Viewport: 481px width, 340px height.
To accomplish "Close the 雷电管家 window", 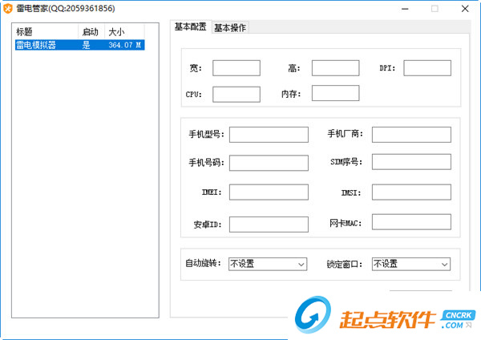I will coord(465,9).
